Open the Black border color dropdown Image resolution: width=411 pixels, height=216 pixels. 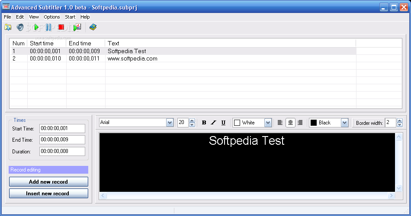(x=344, y=123)
